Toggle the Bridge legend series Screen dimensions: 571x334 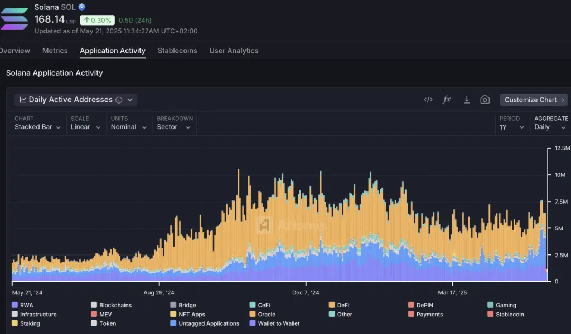coord(183,305)
